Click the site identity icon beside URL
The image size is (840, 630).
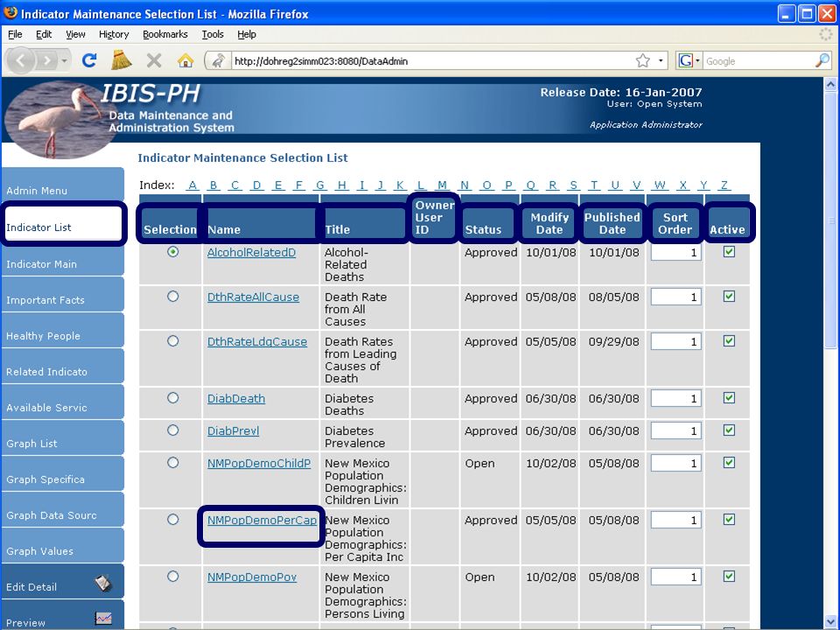218,61
